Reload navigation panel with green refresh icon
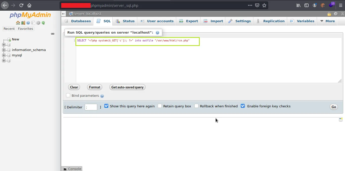Image resolution: width=345 pixels, height=171 pixels. tap(43, 23)
